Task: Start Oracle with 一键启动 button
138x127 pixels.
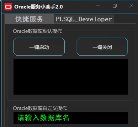Action: coord(39,47)
